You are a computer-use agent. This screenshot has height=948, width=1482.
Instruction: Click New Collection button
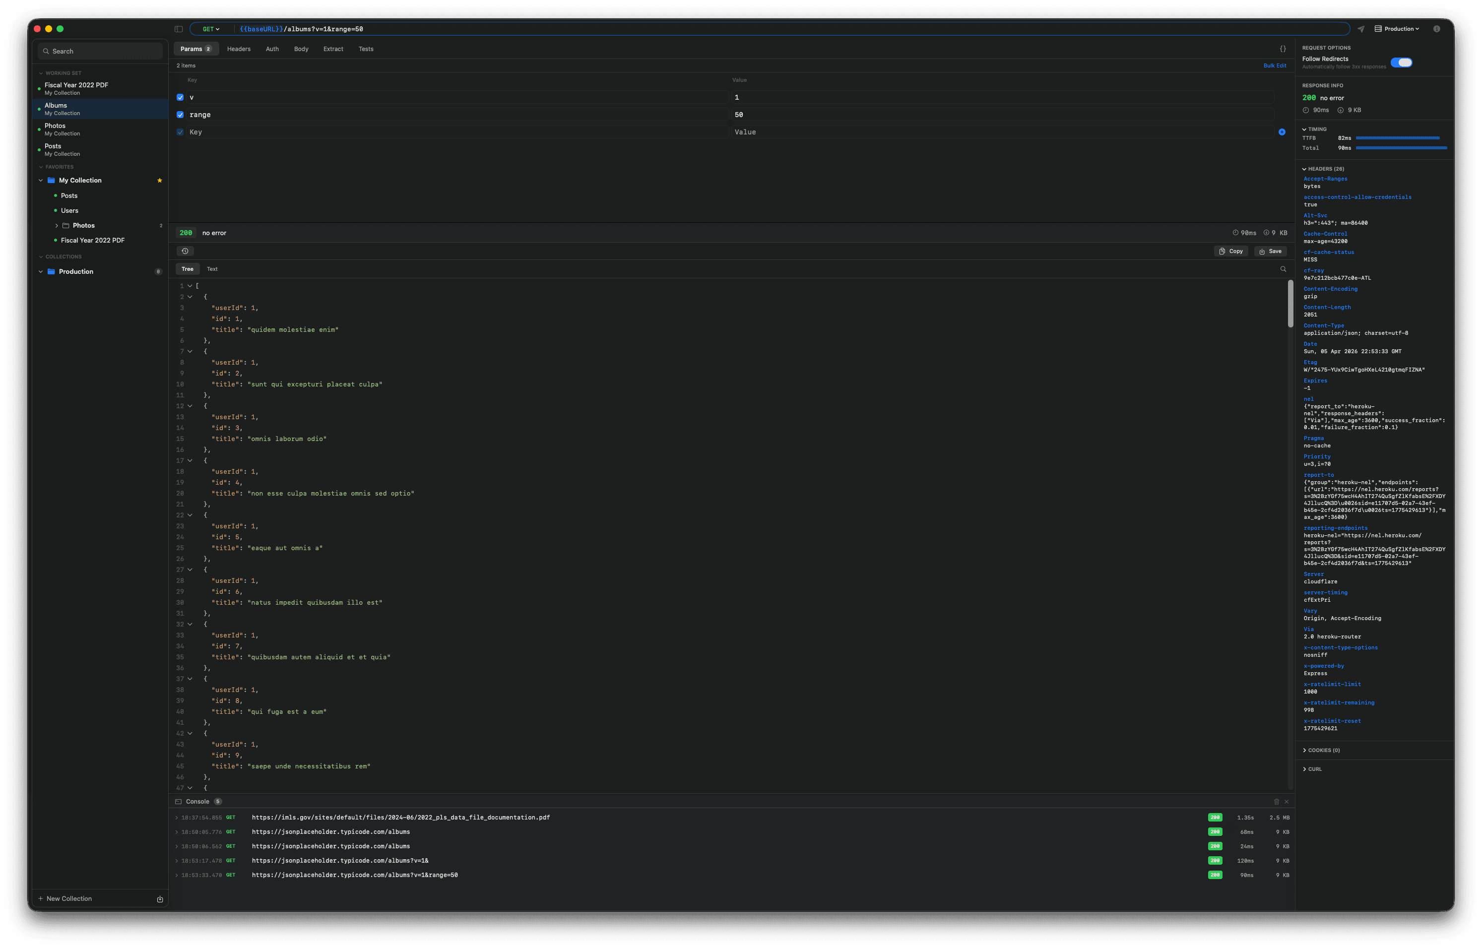(64, 899)
